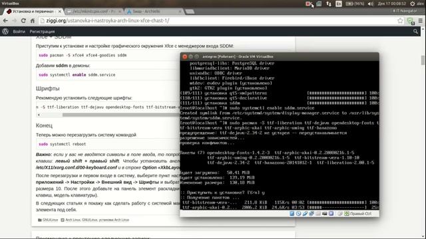This screenshot has height=239, width=426.
Task: Switch to the Swap - ArchWiki tab
Action: pos(154,11)
